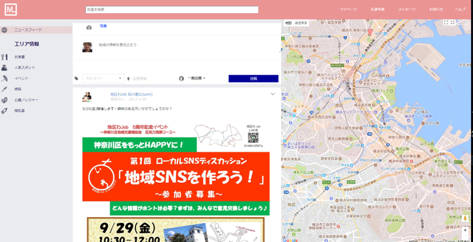Open メッセージ in the top menu
Image resolution: width=473 pixels, height=242 pixels.
point(407,9)
